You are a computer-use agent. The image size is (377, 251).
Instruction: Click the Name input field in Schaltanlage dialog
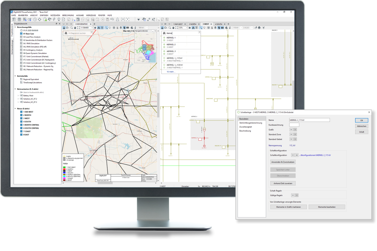coord(309,120)
